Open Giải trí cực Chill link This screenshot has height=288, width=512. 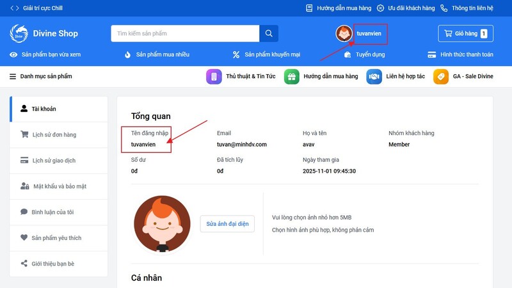[43, 8]
